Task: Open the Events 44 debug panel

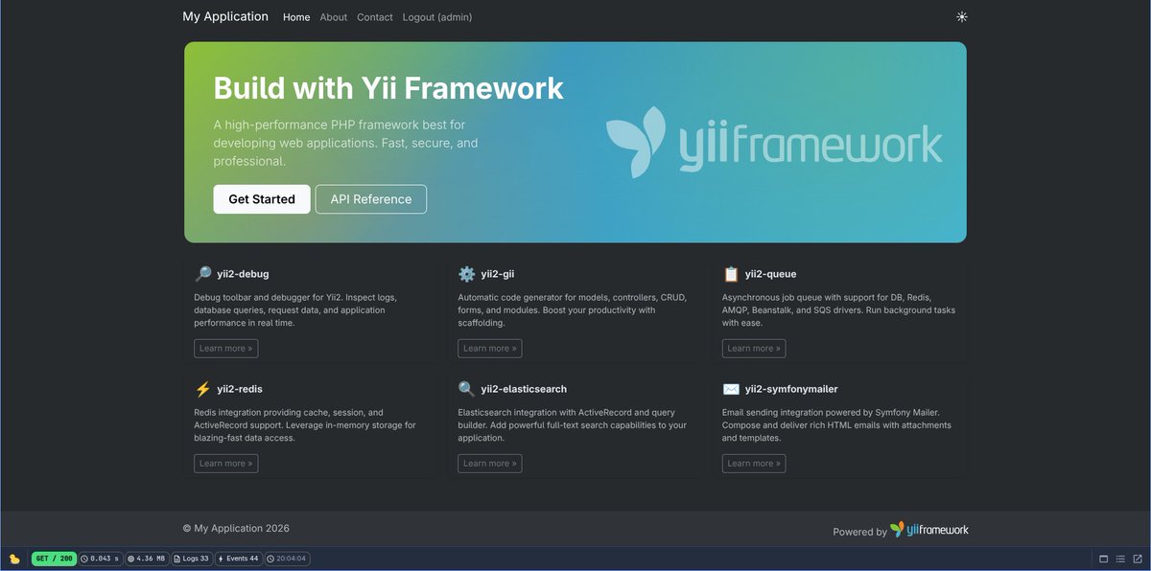Action: point(238,559)
